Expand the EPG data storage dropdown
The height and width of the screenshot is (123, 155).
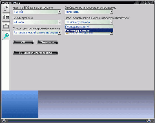[59, 12]
